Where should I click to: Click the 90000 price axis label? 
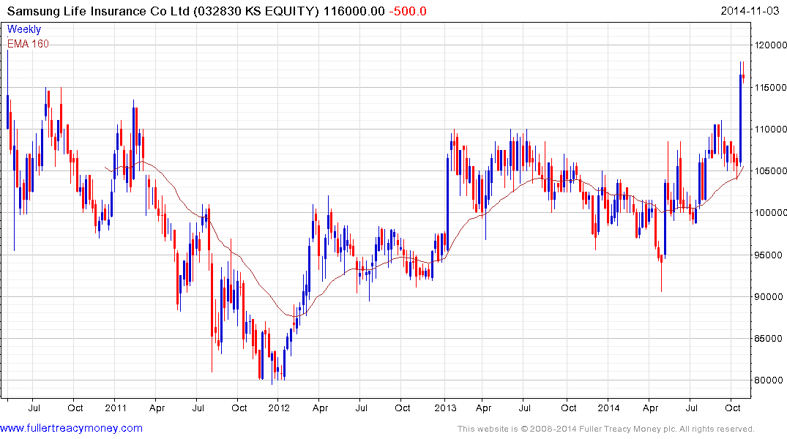769,296
